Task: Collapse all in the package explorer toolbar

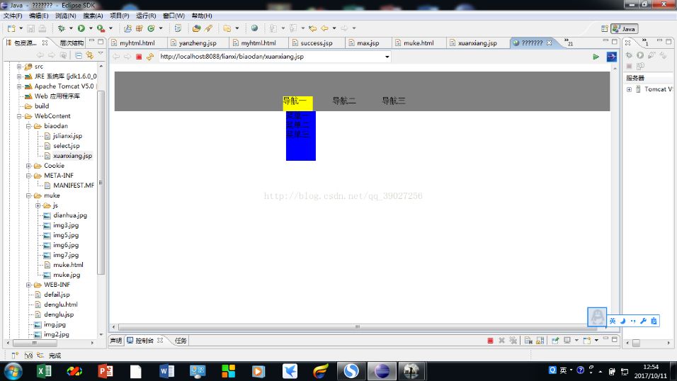Action: point(78,55)
